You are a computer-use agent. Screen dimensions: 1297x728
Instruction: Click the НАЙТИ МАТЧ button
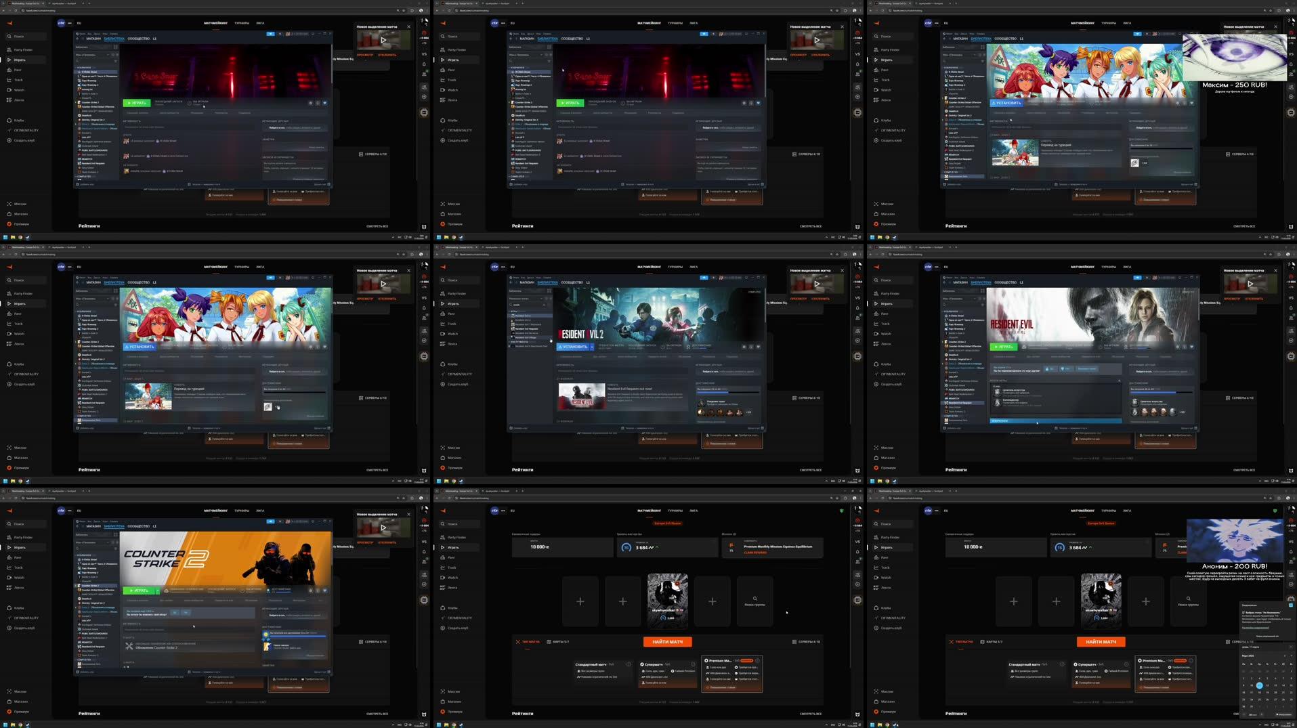click(667, 642)
